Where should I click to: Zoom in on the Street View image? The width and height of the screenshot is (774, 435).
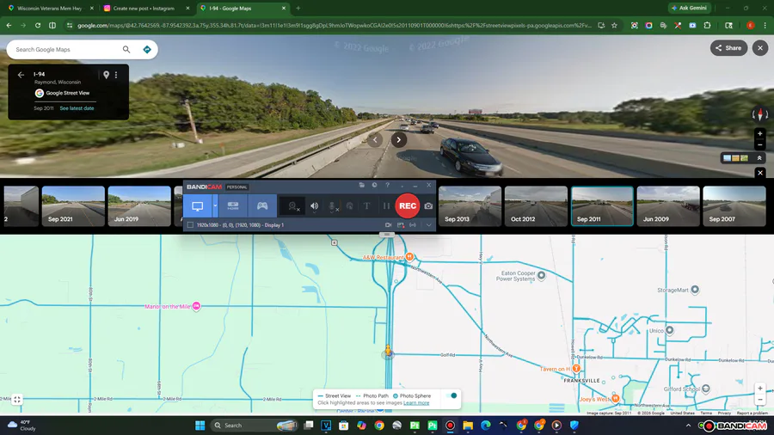point(760,133)
